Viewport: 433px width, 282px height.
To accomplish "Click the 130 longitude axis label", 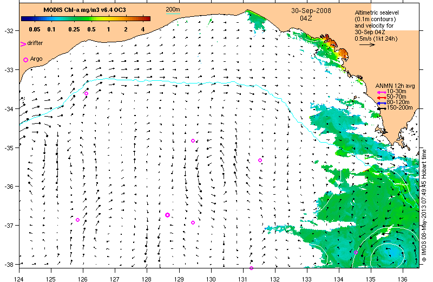I will 211,279.
